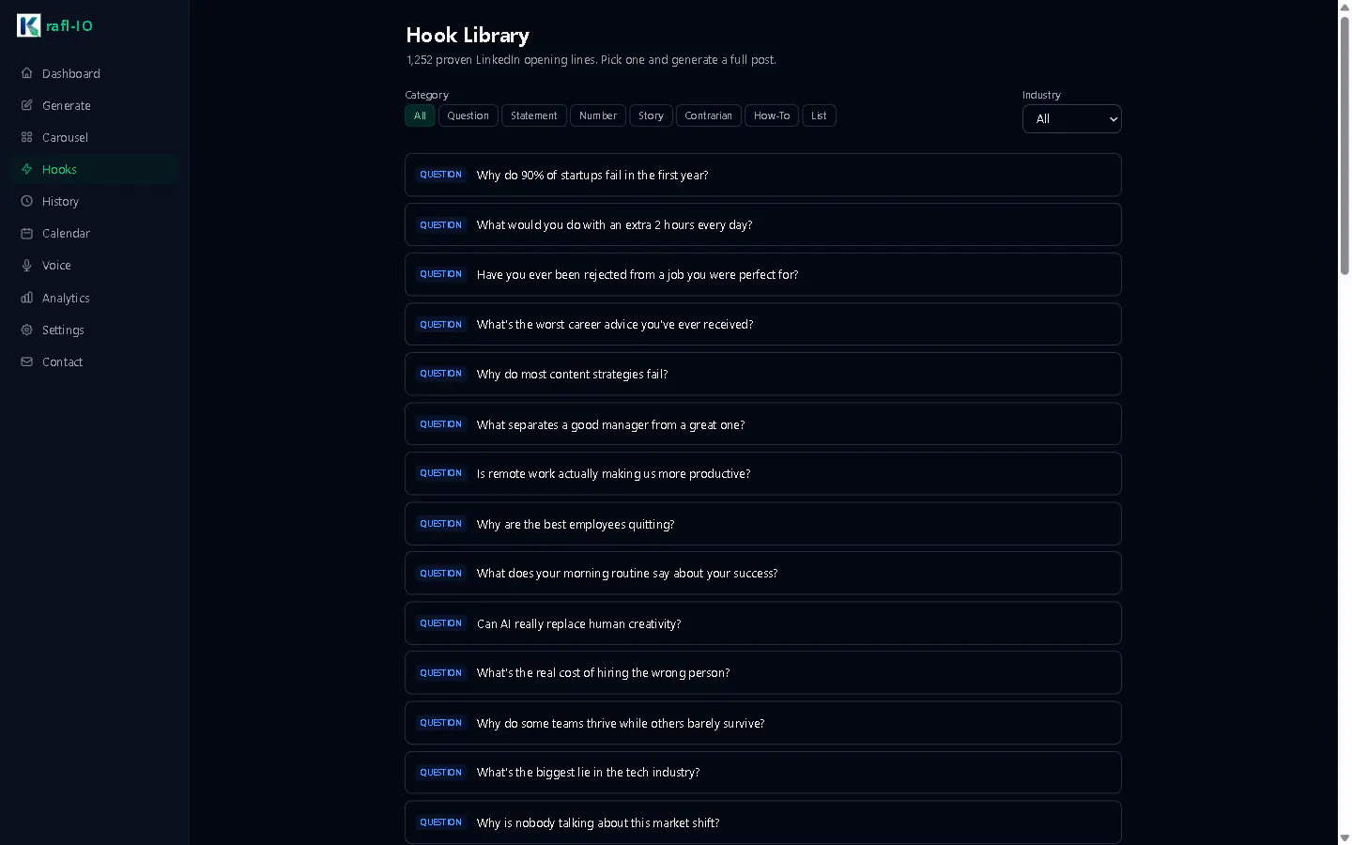1352x845 pixels.
Task: Click the Hooks lightning bolt icon
Action: (27, 169)
